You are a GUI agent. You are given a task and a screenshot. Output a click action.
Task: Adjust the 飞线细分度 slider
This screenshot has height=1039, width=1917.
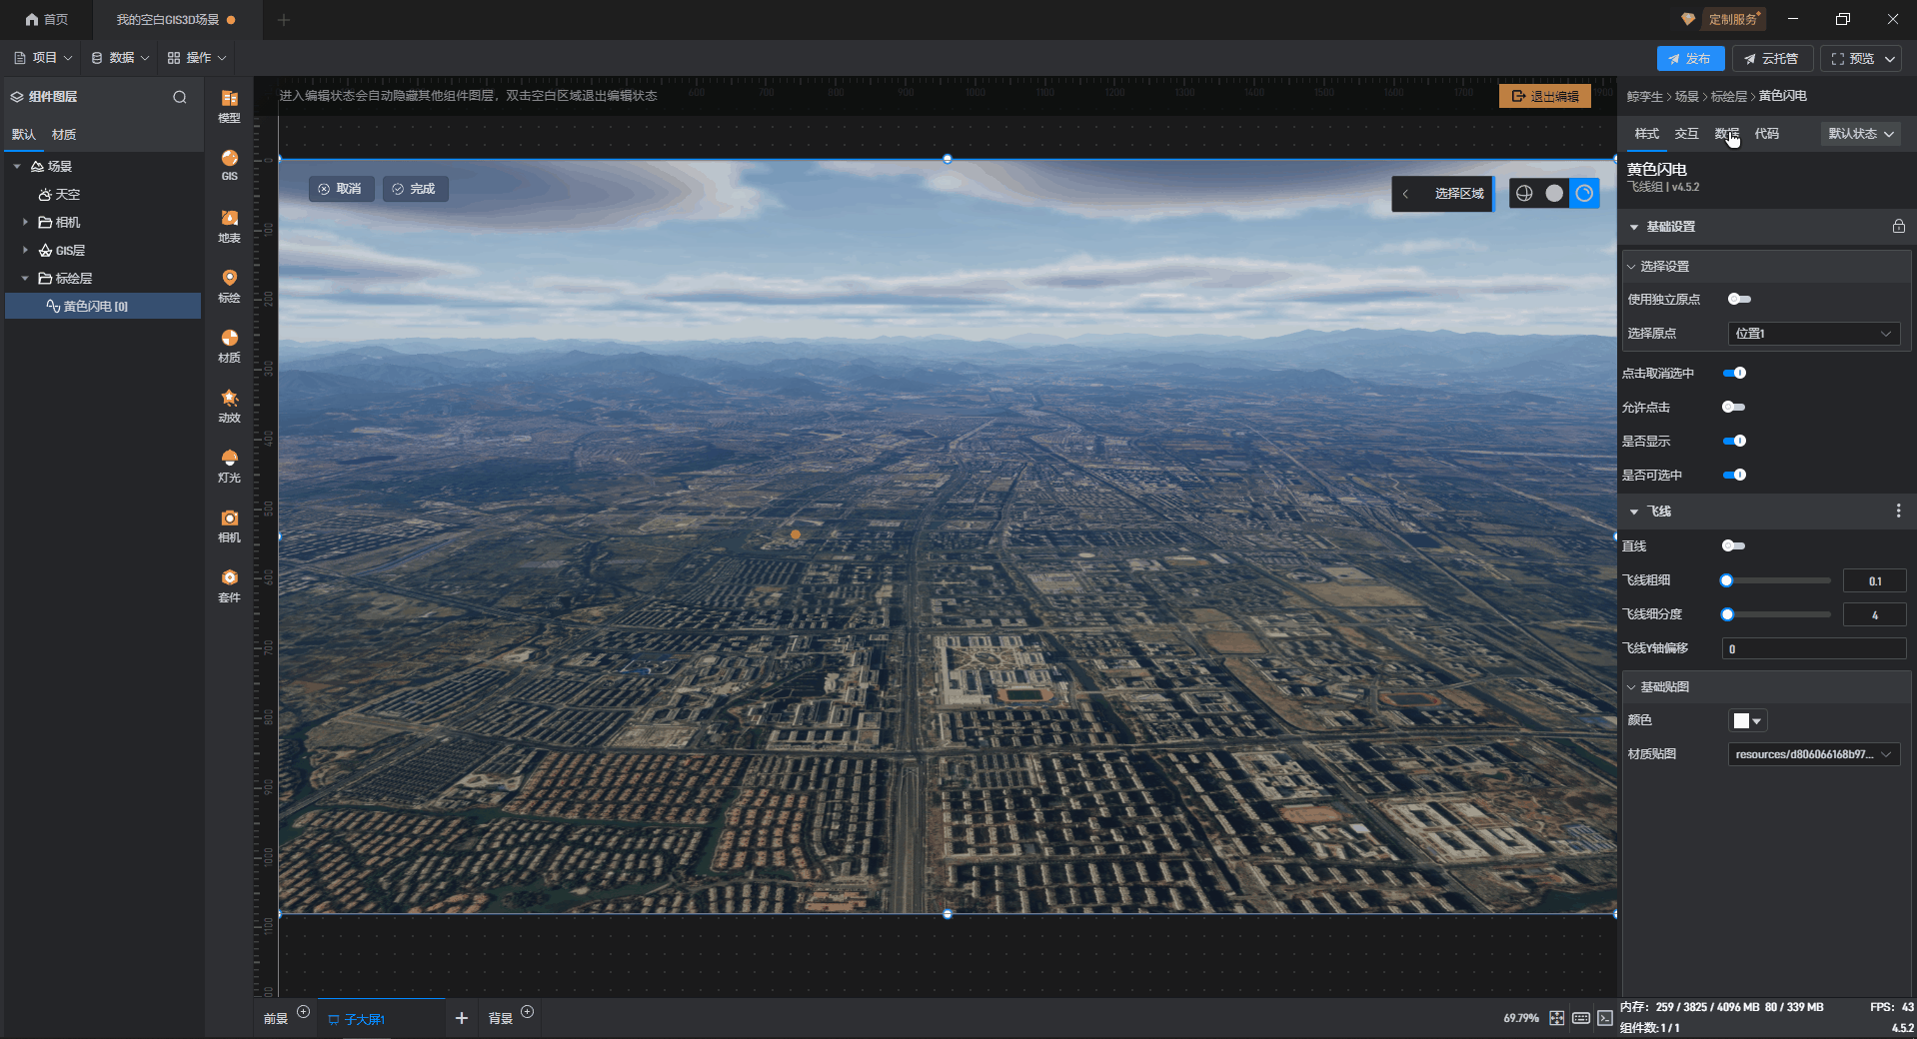coord(1776,614)
